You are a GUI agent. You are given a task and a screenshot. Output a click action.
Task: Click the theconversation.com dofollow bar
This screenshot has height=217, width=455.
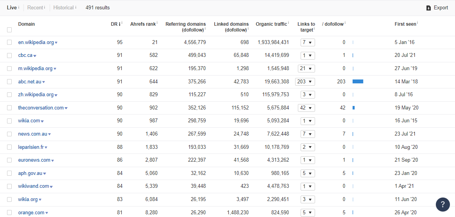[x=354, y=108]
